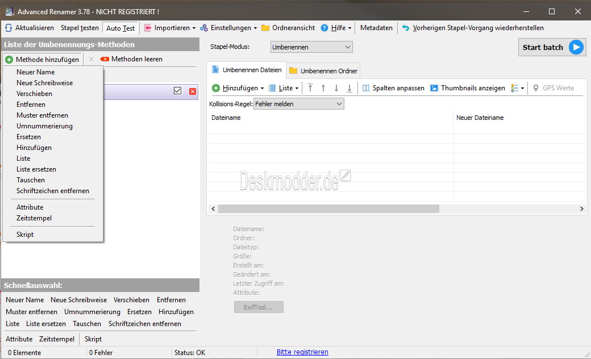Click Spalten anpassen columns icon
Screen dimensions: 591x359
pos(366,88)
